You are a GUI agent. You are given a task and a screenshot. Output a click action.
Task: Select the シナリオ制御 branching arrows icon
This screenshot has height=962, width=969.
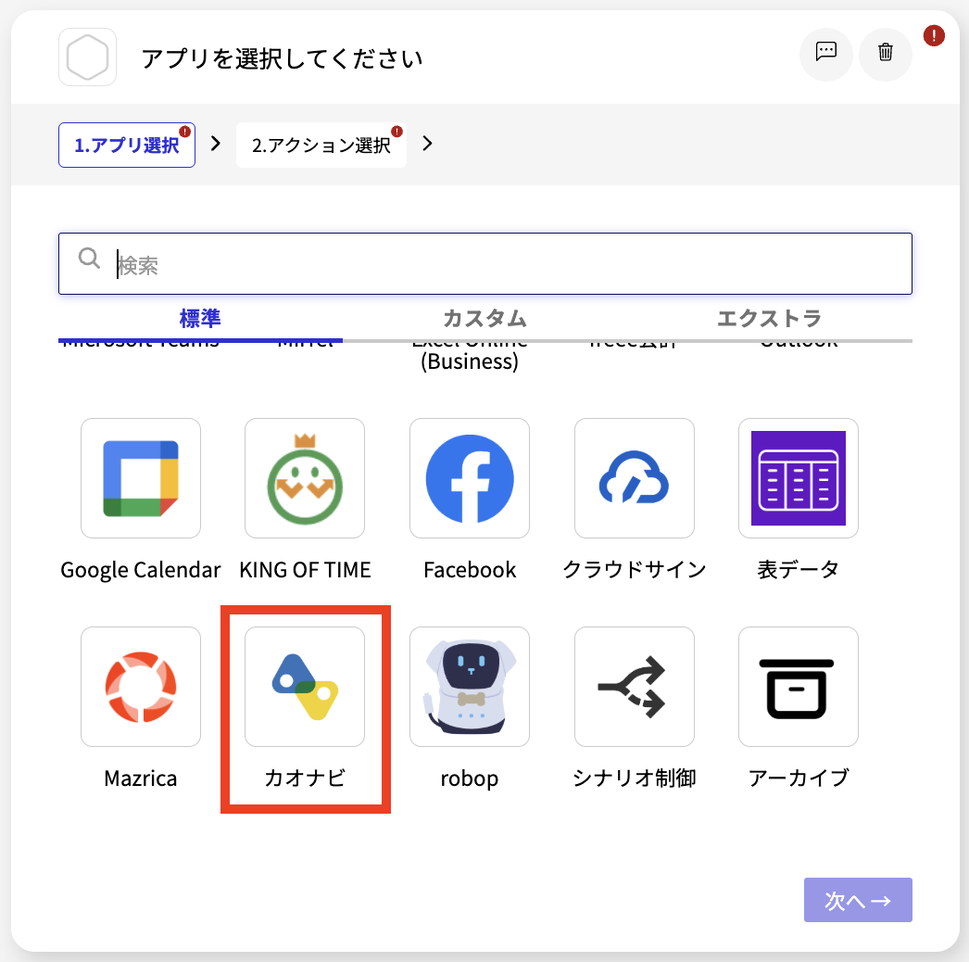tap(634, 687)
